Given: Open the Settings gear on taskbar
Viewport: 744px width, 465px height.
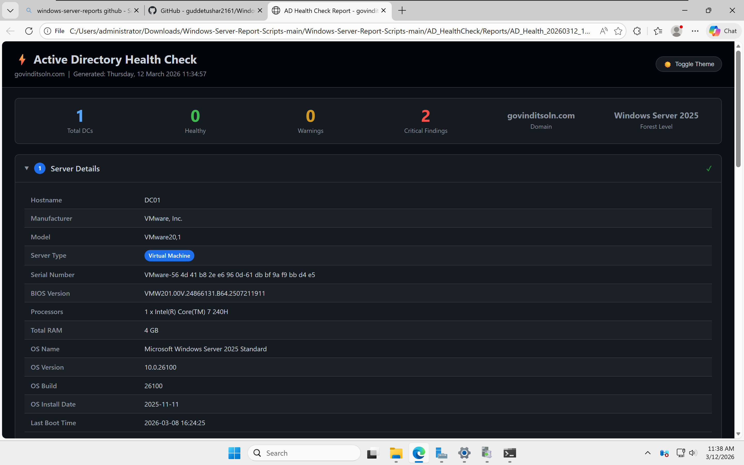Looking at the screenshot, I should coord(464,453).
